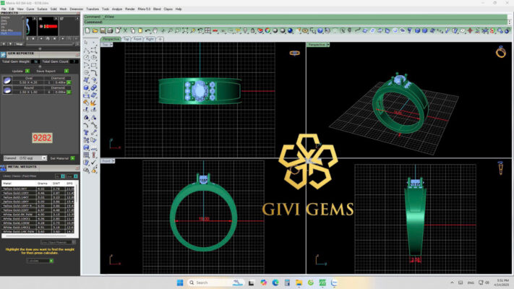Click the add viewport tab plus button
This screenshot has height=289, width=514.
coord(160,39)
